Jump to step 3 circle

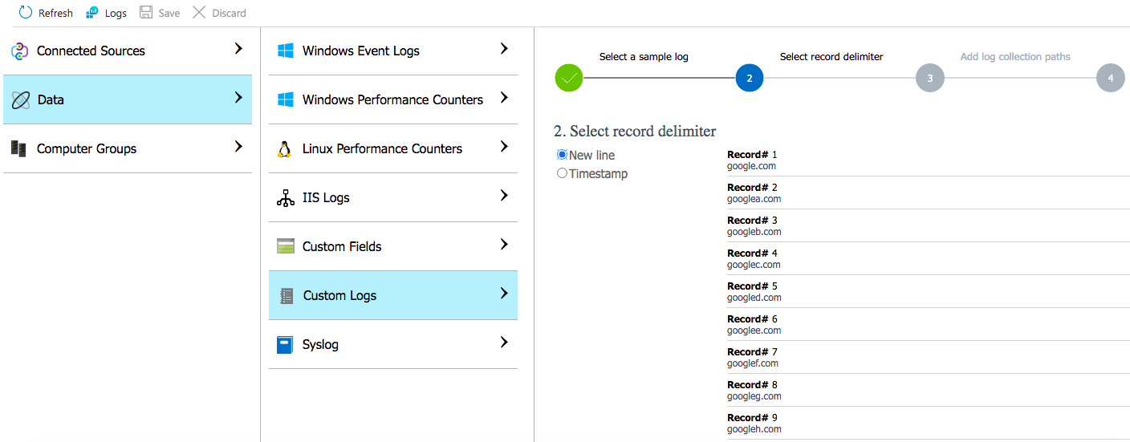pyautogui.click(x=929, y=78)
